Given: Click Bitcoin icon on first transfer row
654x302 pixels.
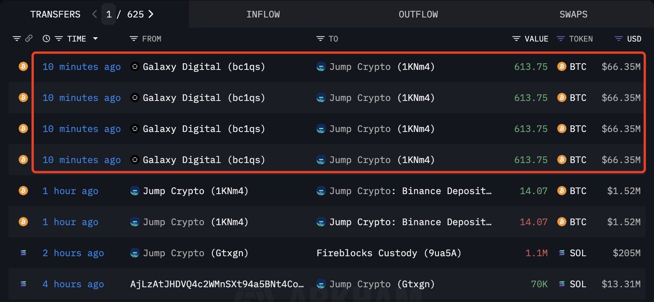Looking at the screenshot, I should point(23,66).
